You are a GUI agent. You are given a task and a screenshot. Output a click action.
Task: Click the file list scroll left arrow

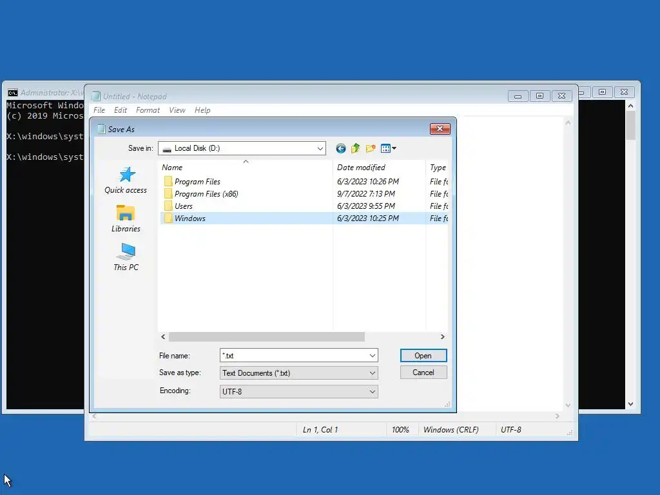point(163,336)
